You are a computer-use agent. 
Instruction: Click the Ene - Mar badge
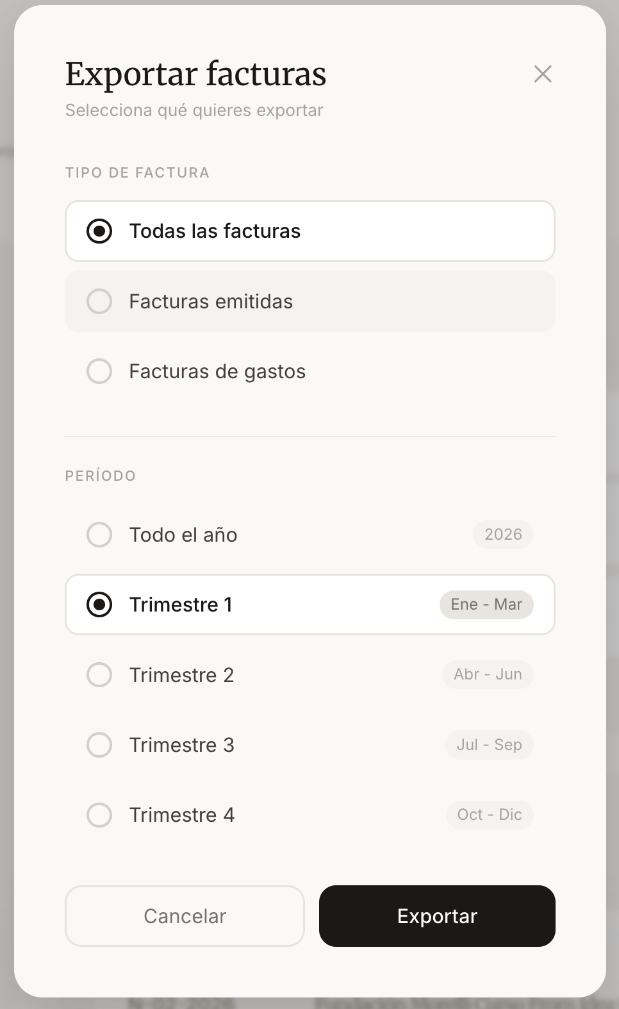[486, 605]
